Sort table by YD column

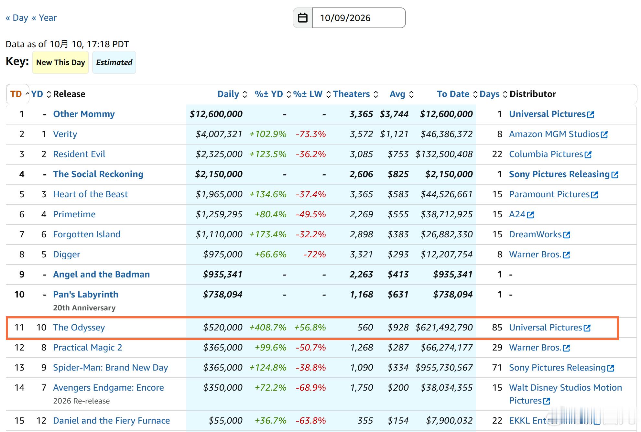pyautogui.click(x=41, y=94)
